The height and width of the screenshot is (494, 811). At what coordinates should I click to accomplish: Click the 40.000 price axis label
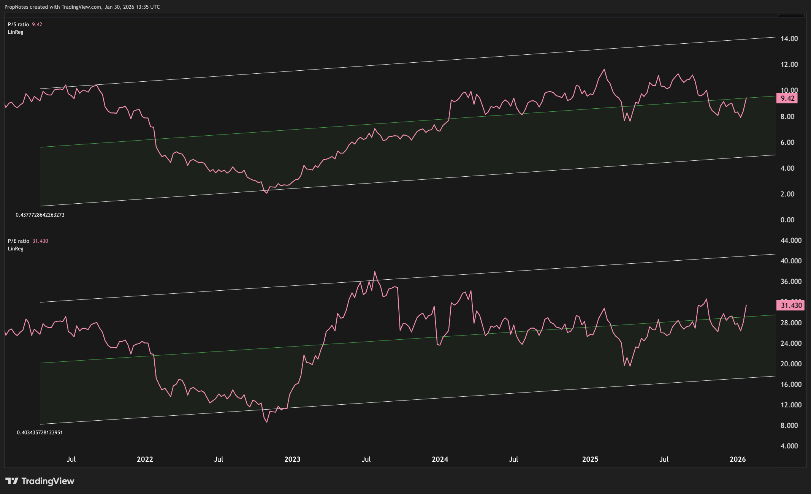(791, 261)
